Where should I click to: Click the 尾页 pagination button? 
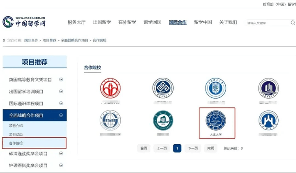pyautogui.click(x=210, y=148)
